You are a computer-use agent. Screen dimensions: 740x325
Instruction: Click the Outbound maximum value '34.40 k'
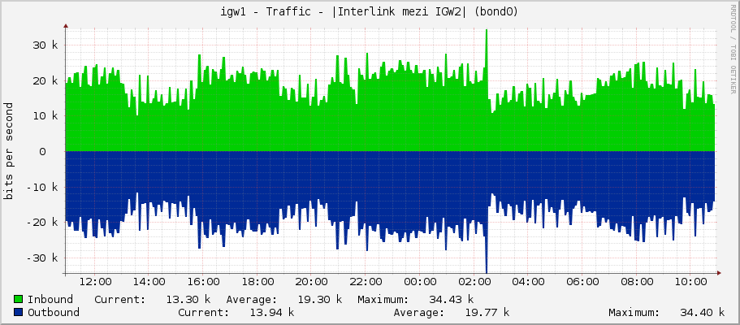coord(703,312)
